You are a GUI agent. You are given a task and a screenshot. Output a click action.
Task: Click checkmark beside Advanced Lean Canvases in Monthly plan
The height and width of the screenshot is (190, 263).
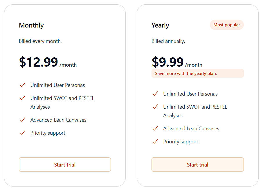(x=22, y=120)
